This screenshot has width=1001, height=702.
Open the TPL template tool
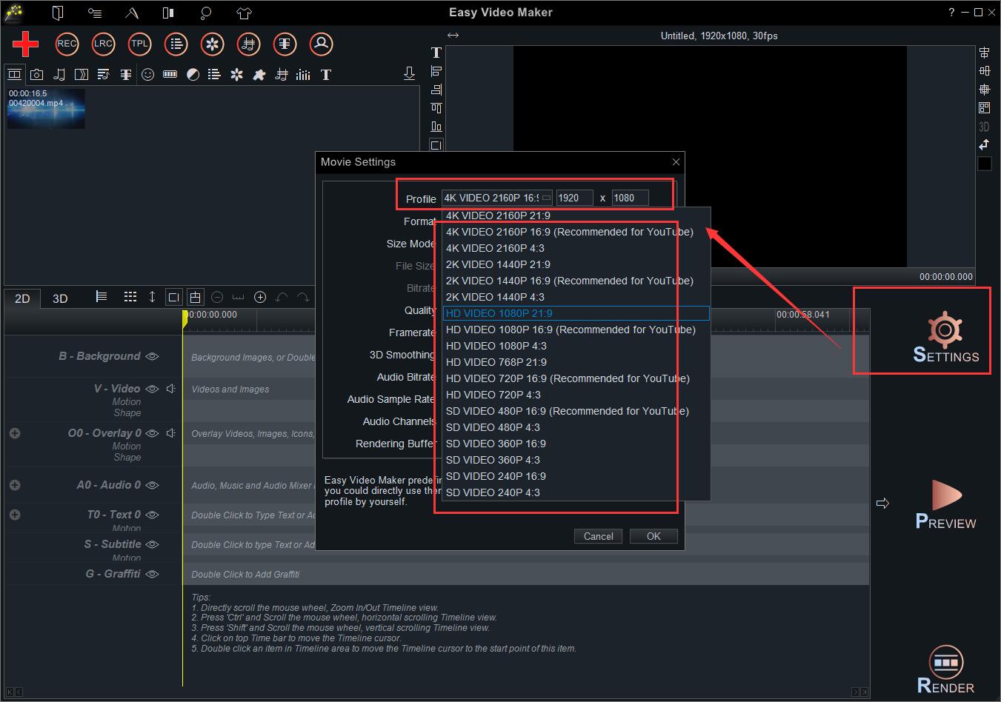pos(139,44)
